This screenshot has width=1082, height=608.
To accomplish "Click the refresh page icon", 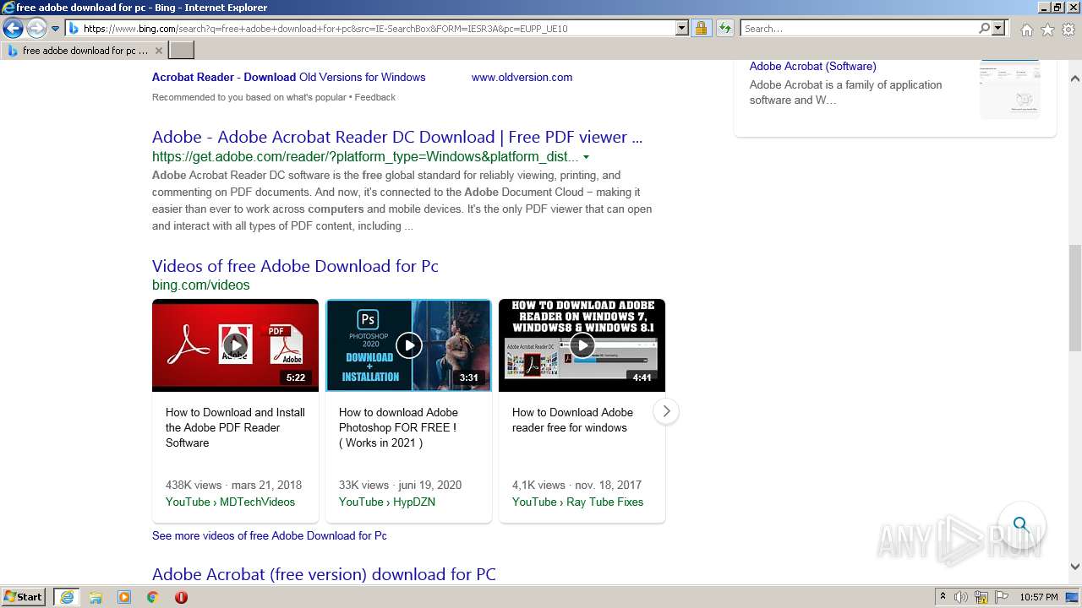I will pyautogui.click(x=724, y=29).
